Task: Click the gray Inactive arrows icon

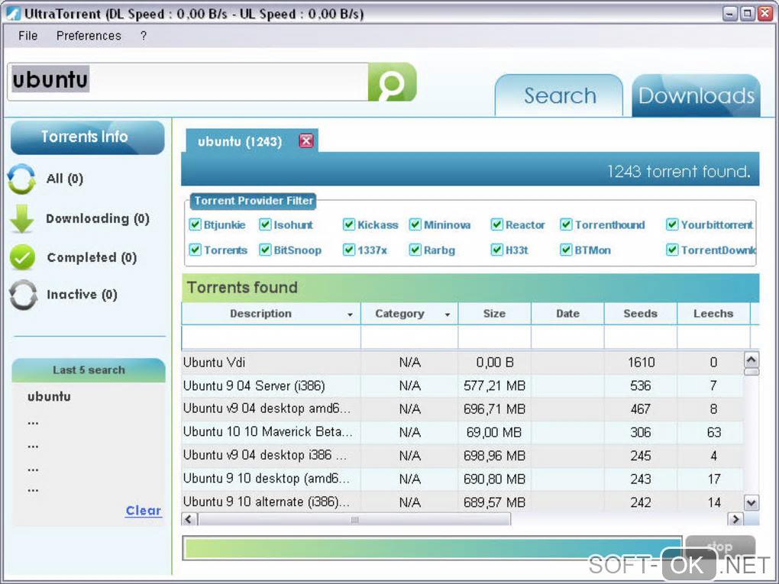Action: click(x=23, y=295)
